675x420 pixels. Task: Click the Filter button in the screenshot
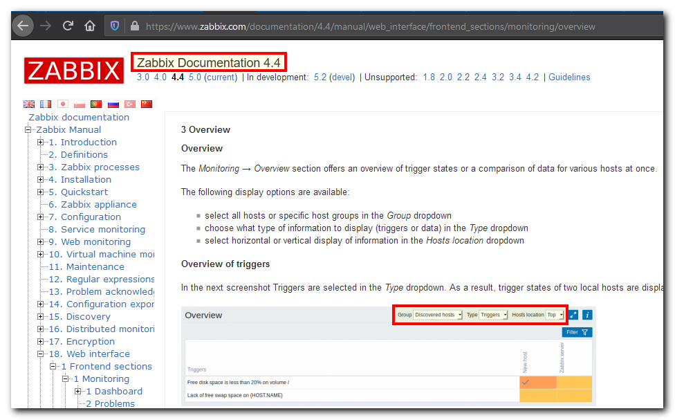pos(577,332)
